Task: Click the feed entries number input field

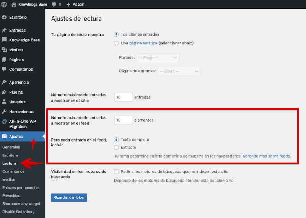Action: [x=123, y=120]
